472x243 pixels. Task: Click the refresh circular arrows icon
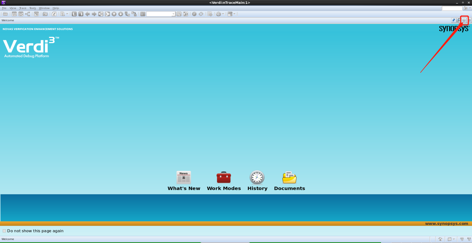(x=201, y=14)
